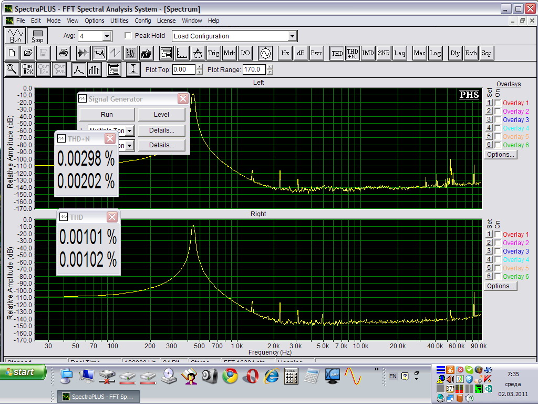Open the License menu
The height and width of the screenshot is (404, 538).
[x=166, y=21]
